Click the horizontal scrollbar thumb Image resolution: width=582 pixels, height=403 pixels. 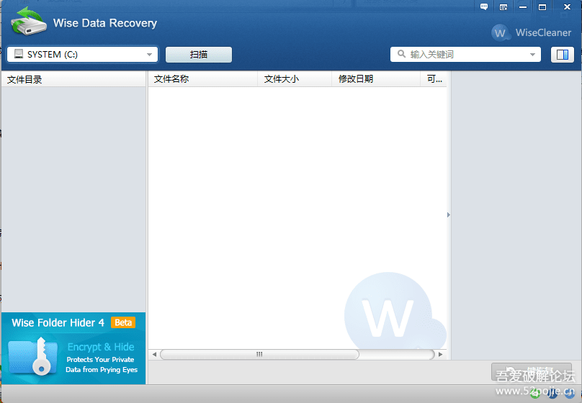point(259,355)
